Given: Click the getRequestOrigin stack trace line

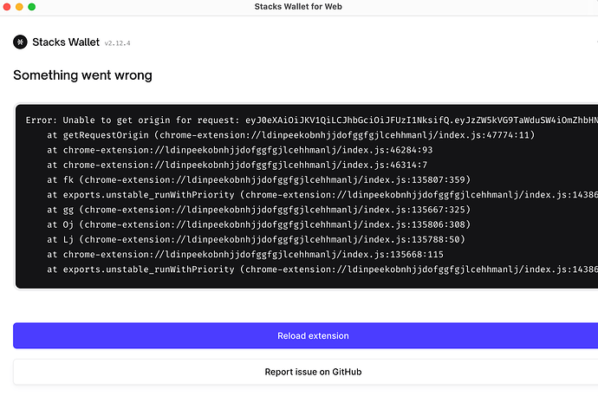Looking at the screenshot, I should [x=260, y=135].
